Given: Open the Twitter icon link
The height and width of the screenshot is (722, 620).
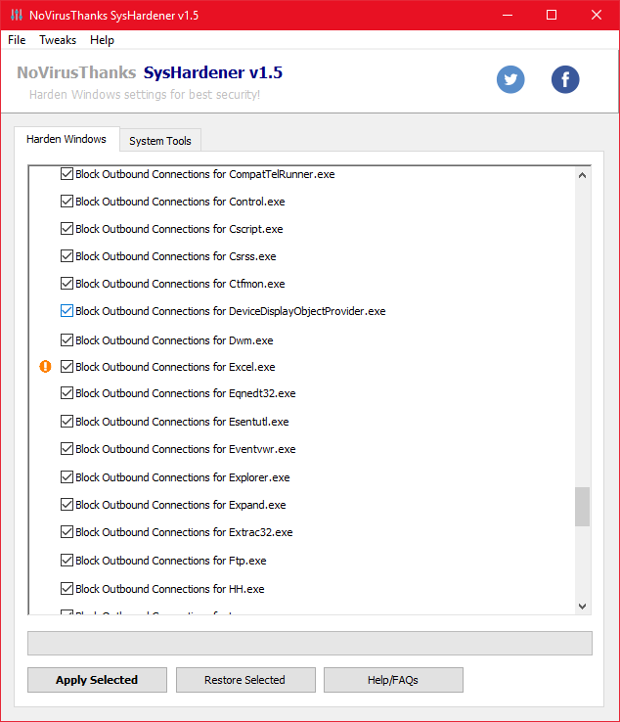Looking at the screenshot, I should [510, 79].
